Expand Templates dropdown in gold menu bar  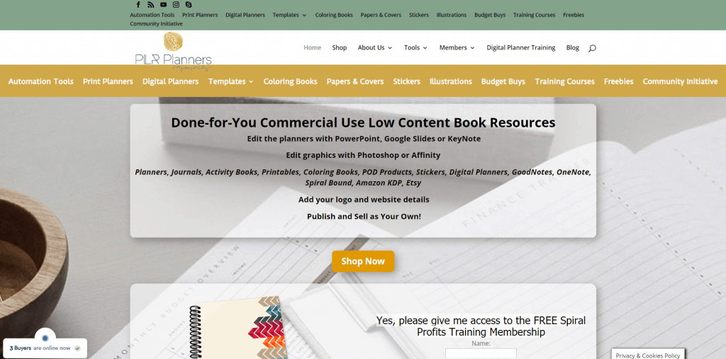230,81
